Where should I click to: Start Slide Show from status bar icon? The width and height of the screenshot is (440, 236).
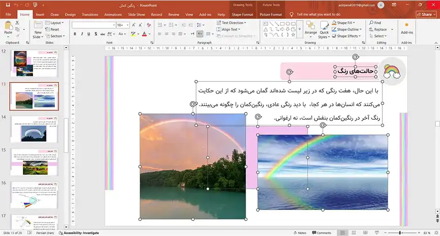(x=377, y=233)
